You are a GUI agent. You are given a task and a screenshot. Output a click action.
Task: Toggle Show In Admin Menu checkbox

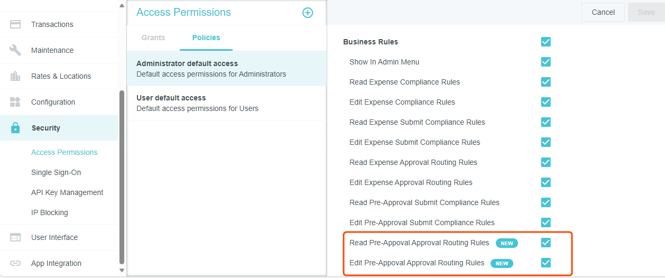click(546, 62)
